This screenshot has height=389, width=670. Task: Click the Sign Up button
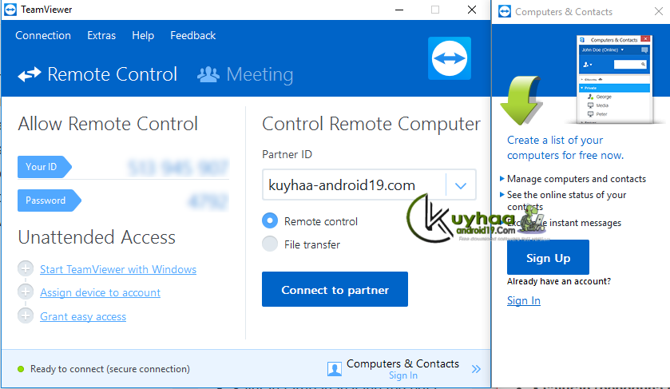pyautogui.click(x=549, y=257)
